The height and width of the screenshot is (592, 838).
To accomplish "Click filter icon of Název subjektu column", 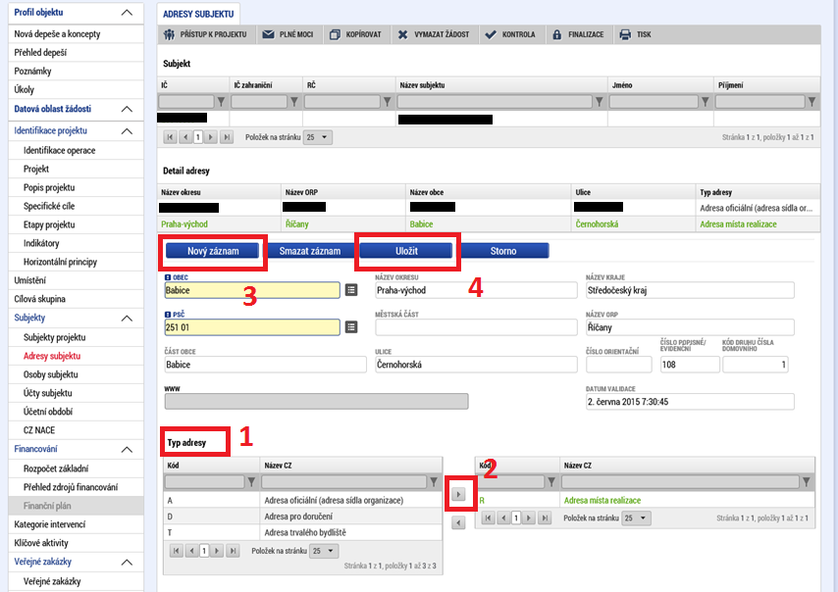I will tap(600, 101).
